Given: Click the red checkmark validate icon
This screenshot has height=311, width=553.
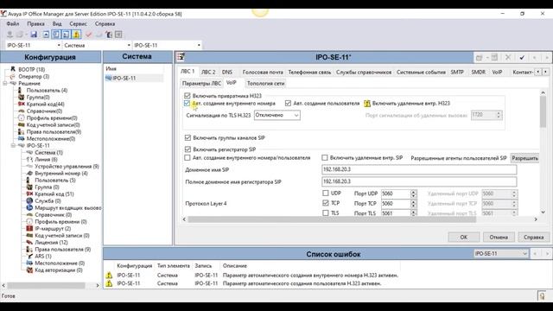Looking at the screenshot, I should click(x=88, y=35).
